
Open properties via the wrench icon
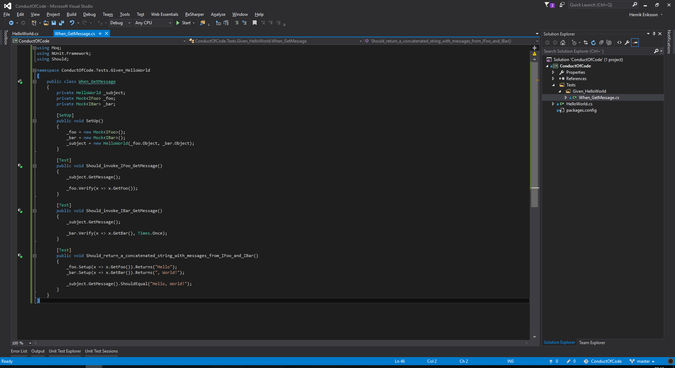point(627,42)
